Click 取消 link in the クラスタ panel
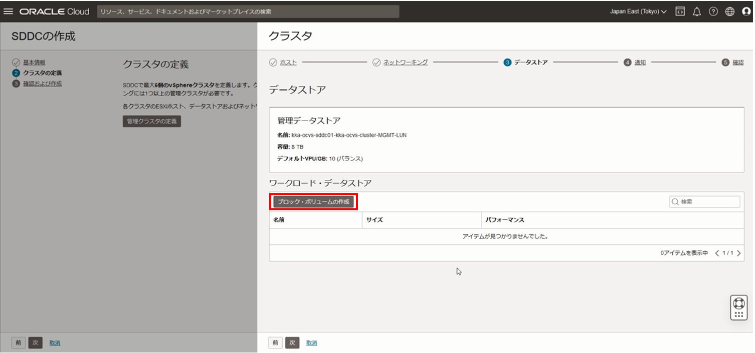Screen dimensions: 755x353 point(311,343)
